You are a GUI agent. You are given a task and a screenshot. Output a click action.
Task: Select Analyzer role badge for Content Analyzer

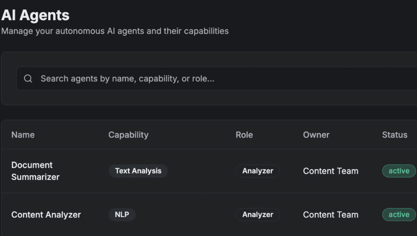(257, 215)
